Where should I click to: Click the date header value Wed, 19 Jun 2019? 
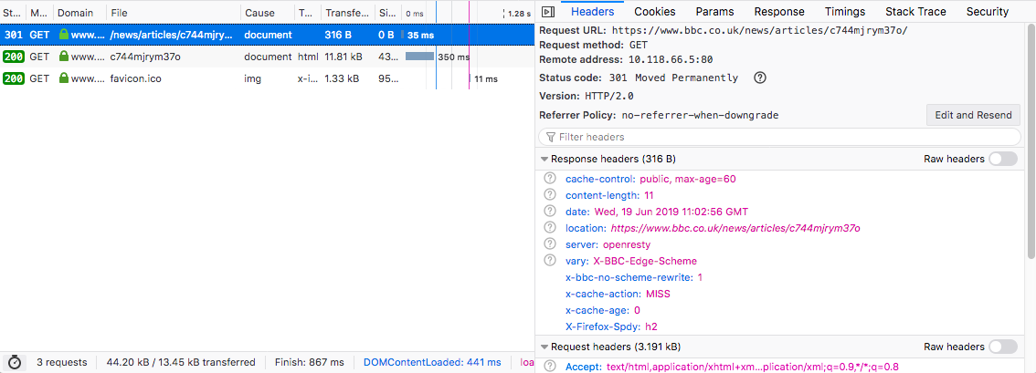click(x=671, y=212)
